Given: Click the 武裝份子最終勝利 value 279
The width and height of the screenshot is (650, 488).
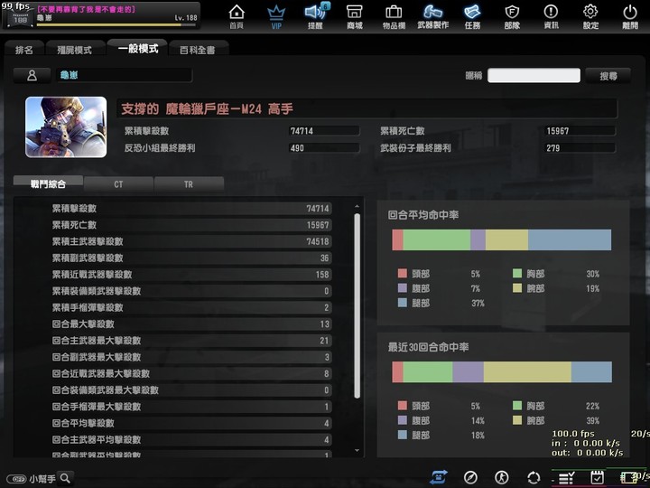Looking at the screenshot, I should point(580,148).
